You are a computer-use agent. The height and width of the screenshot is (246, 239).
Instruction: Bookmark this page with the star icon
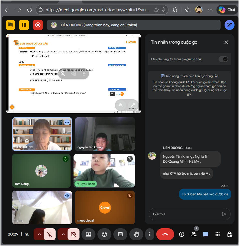point(156,10)
